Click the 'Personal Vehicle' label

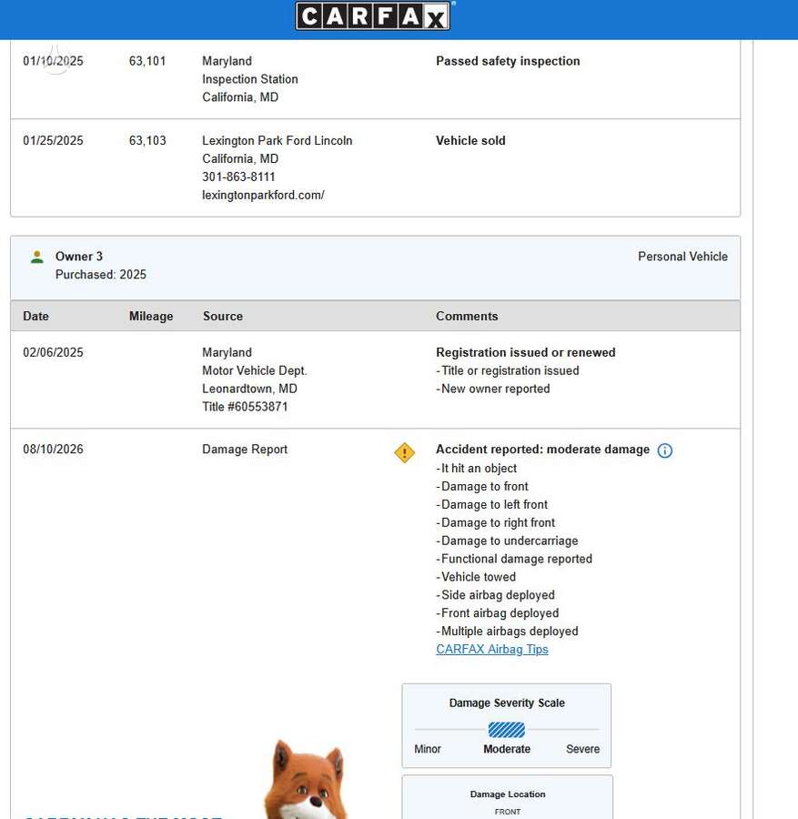click(x=682, y=257)
